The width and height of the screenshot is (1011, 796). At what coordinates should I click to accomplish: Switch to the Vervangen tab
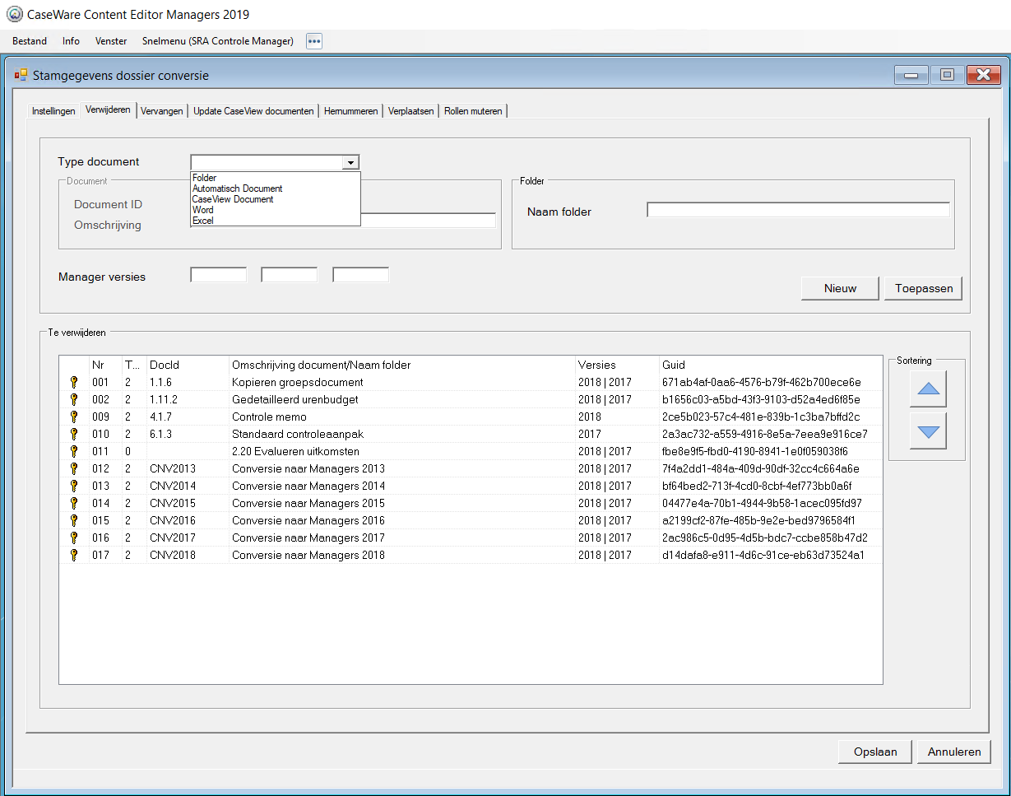(x=162, y=111)
